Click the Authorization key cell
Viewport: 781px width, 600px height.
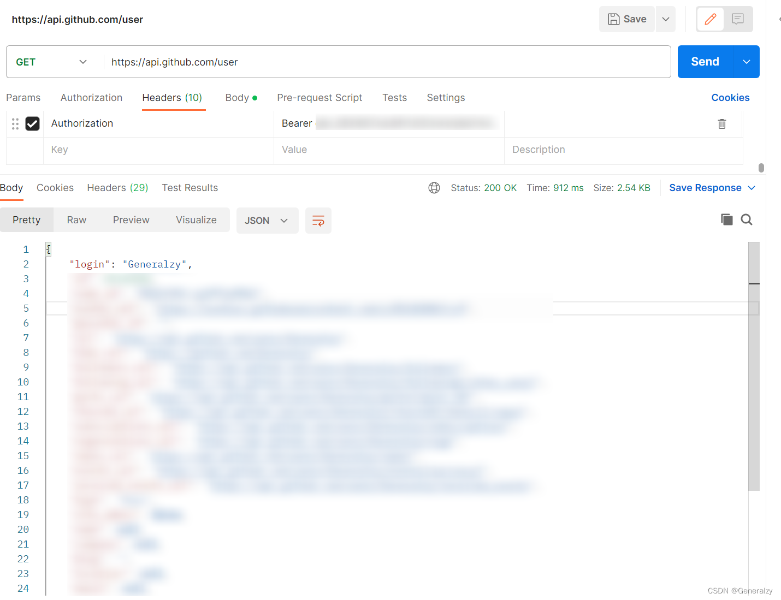158,124
